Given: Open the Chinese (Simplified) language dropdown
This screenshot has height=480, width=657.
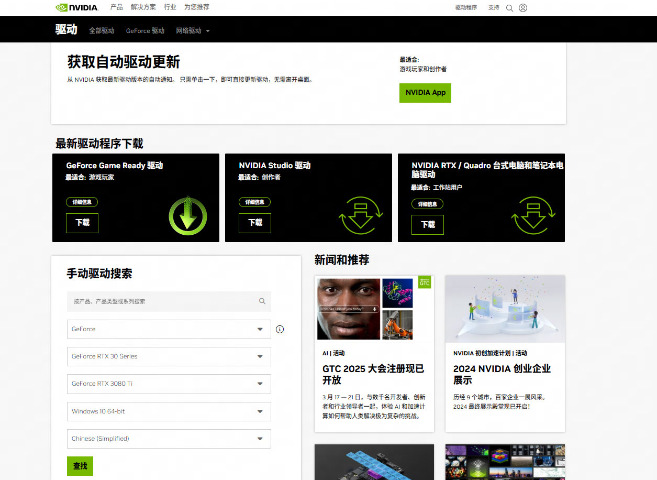Looking at the screenshot, I should (x=169, y=439).
